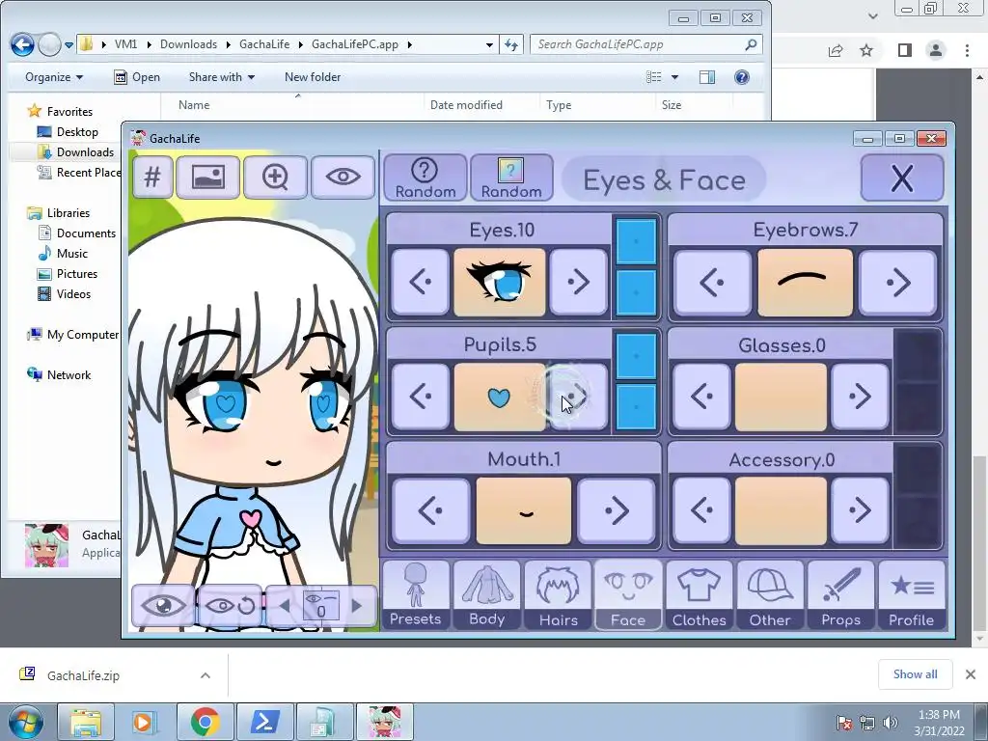This screenshot has height=741, width=988.
Task: Click the next expression right arrow
Action: tap(357, 606)
